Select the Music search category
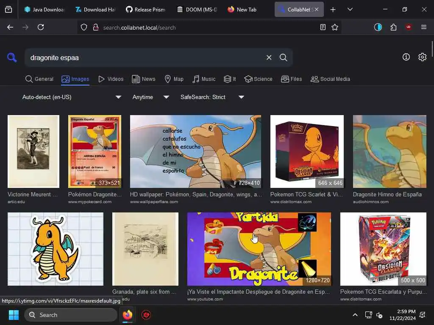The height and width of the screenshot is (325, 434). coord(204,79)
